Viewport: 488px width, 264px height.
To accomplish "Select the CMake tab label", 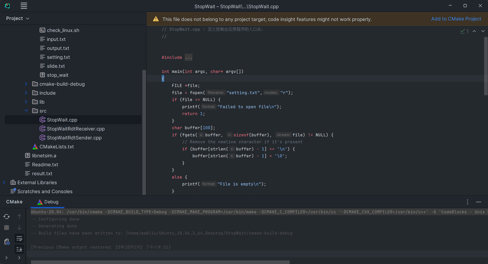I will point(14,202).
